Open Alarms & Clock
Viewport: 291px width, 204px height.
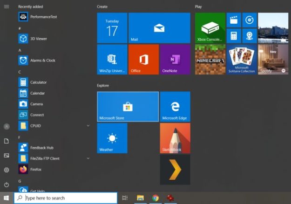54,61
